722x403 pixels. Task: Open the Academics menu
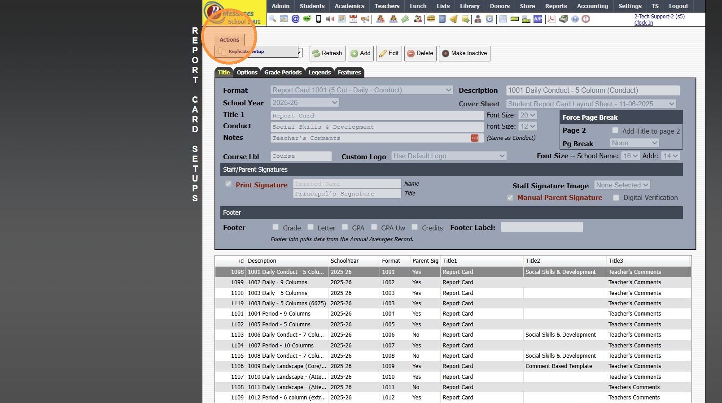349,6
